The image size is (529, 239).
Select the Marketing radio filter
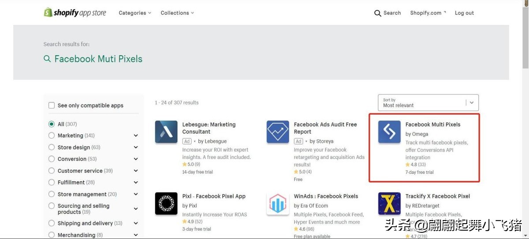click(52, 135)
